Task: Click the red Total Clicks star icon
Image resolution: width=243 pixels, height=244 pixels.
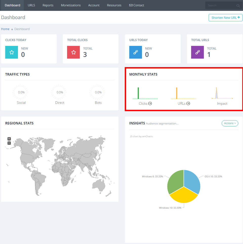Action: [73, 52]
